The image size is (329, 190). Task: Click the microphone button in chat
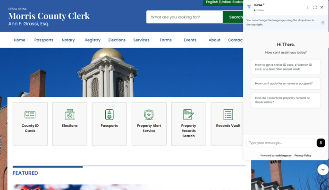[x=321, y=143]
